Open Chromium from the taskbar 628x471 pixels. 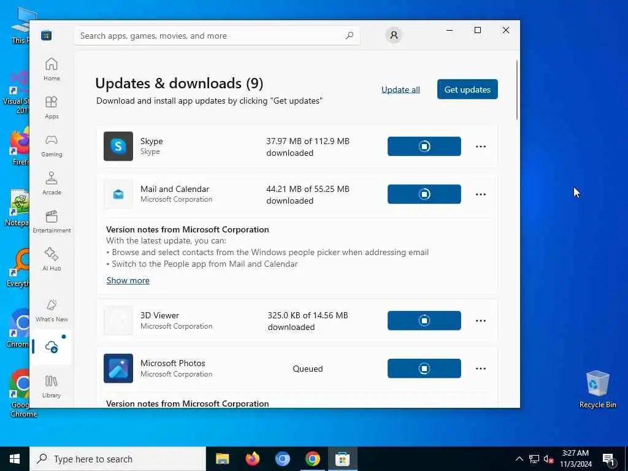[282, 459]
